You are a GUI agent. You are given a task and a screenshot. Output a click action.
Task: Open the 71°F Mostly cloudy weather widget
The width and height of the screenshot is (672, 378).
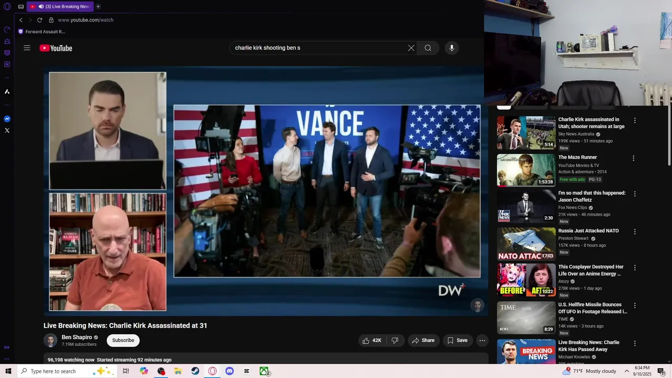589,371
